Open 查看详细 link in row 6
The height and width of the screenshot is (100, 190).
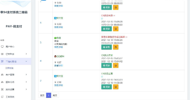pyautogui.click(x=58, y=27)
